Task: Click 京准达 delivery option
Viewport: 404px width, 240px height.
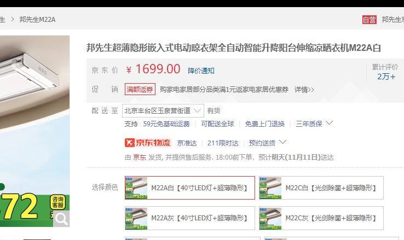Action: [187, 143]
